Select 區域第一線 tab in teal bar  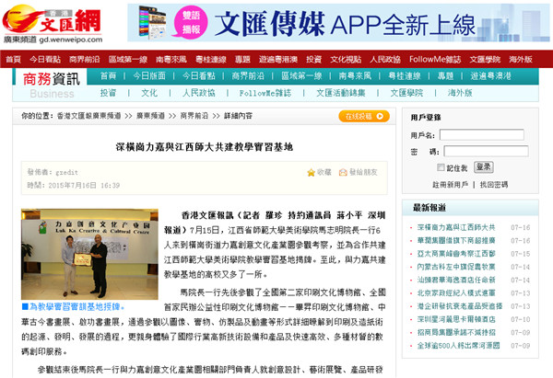coord(301,76)
